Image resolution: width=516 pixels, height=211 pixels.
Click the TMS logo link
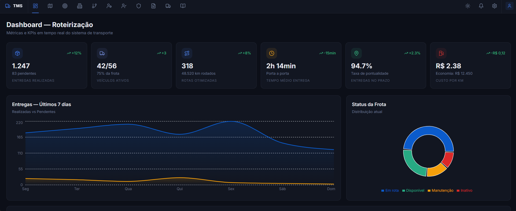[x=14, y=6]
